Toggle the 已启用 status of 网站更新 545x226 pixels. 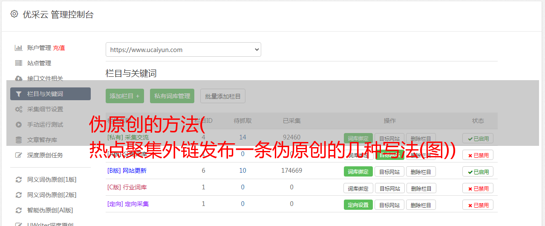pyautogui.click(x=478, y=171)
